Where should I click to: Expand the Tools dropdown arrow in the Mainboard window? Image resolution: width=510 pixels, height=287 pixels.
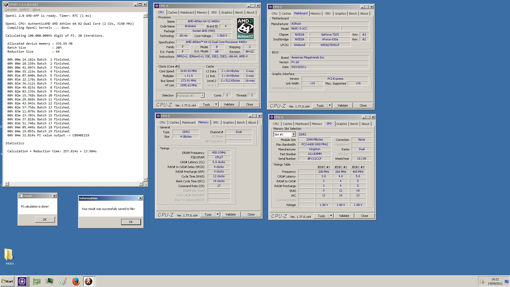point(330,105)
